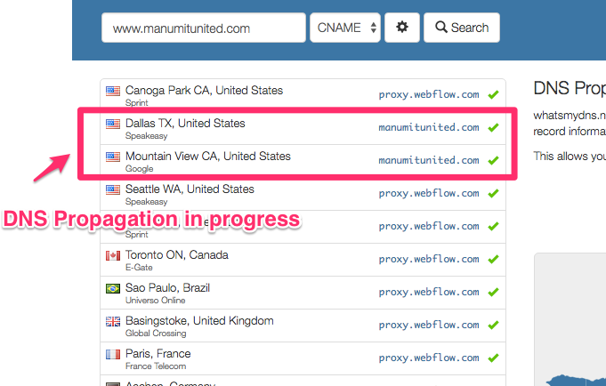Select 'Basingstoke, United Kingdom' text

pyautogui.click(x=199, y=321)
